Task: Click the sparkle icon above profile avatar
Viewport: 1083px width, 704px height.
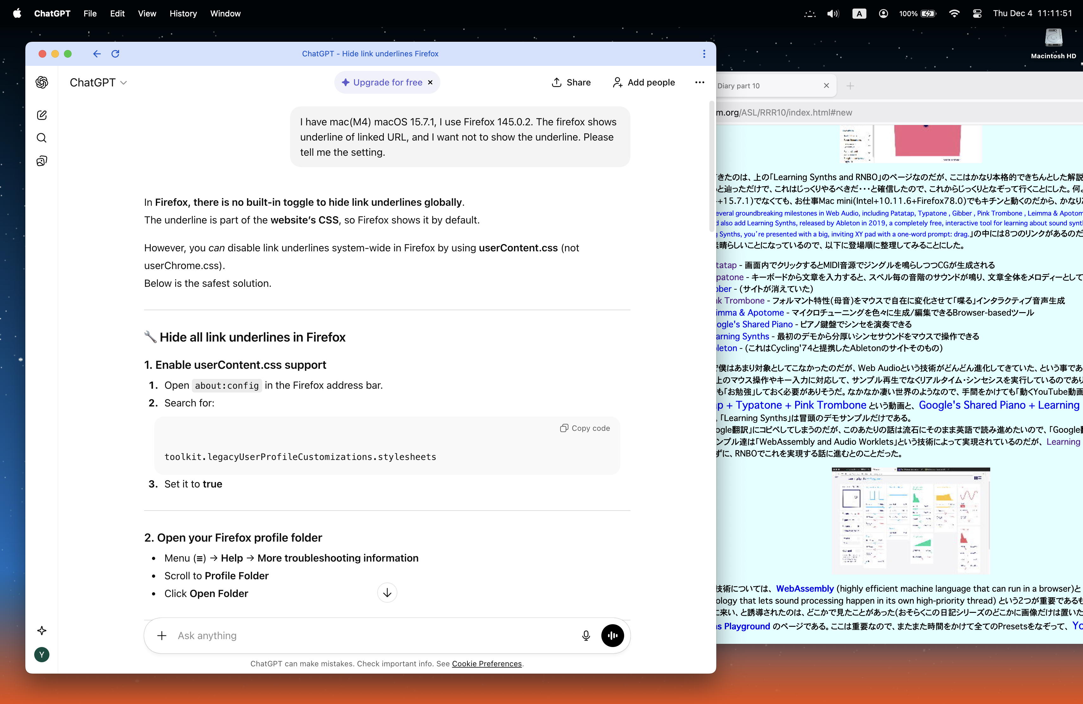Action: point(41,630)
